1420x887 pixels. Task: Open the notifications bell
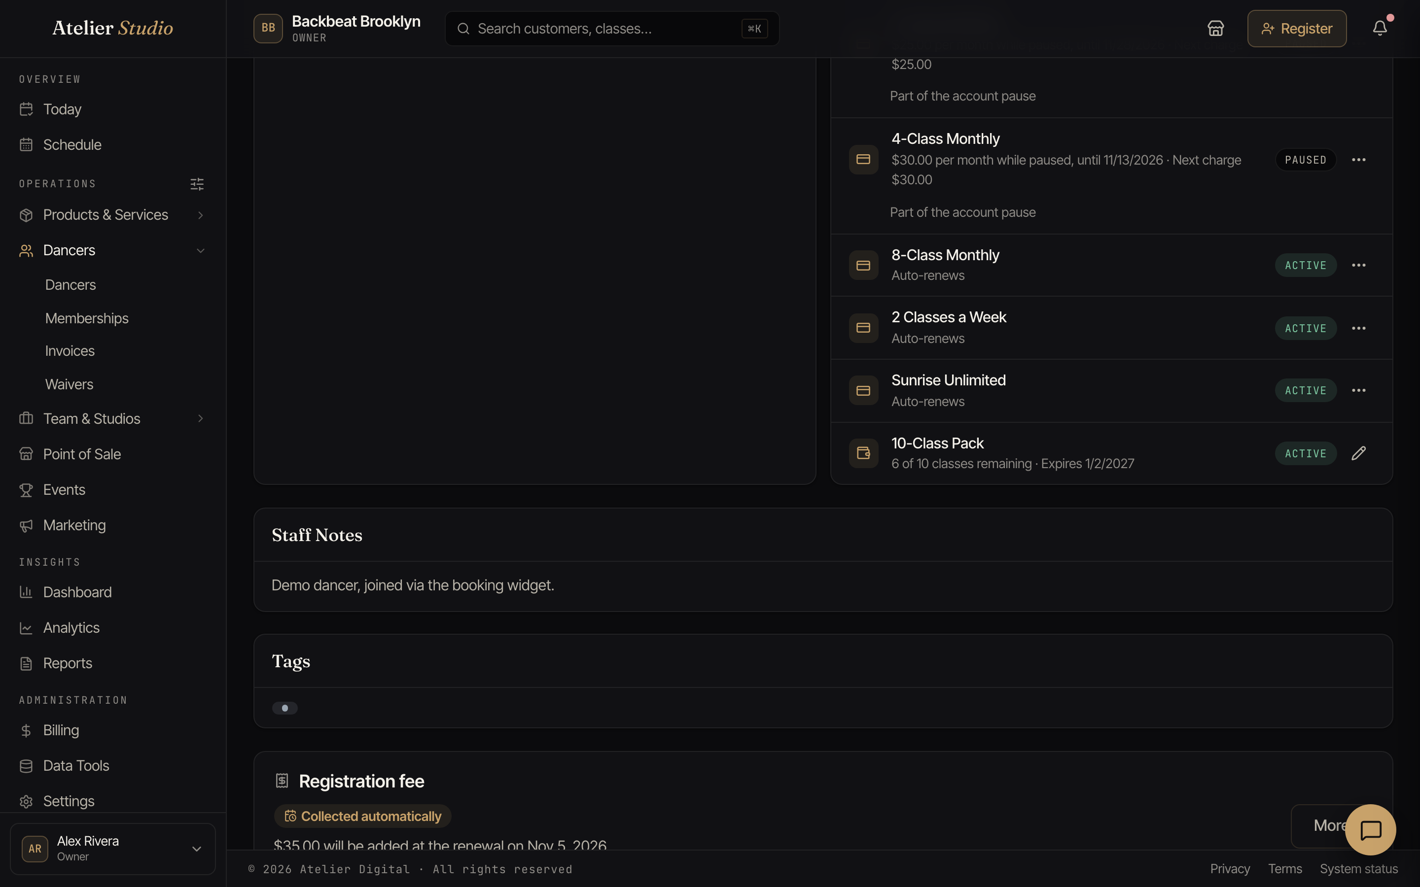(1380, 28)
